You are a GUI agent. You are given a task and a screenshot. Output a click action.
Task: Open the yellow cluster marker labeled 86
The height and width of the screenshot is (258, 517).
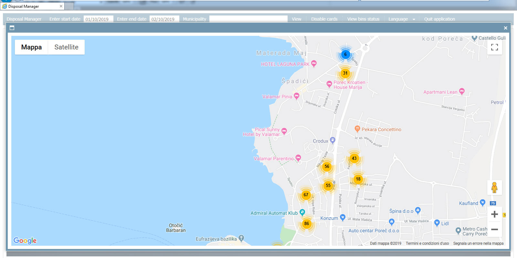tap(307, 223)
